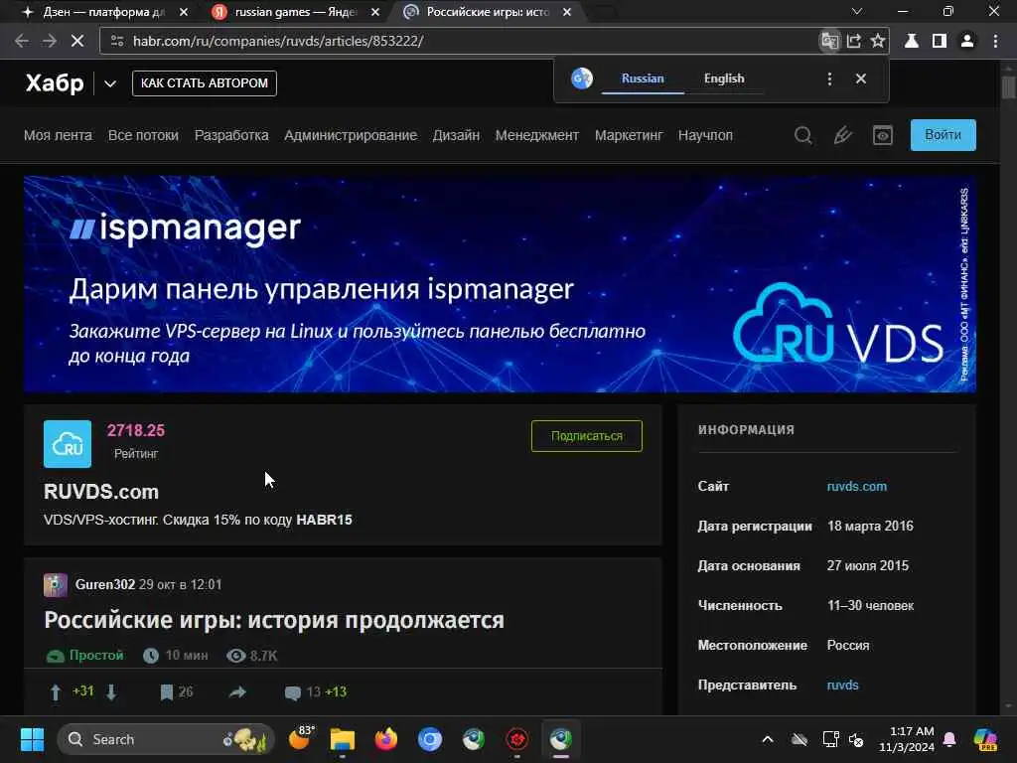Image resolution: width=1017 pixels, height=763 pixels.
Task: Click the share page icon
Action: 853,41
